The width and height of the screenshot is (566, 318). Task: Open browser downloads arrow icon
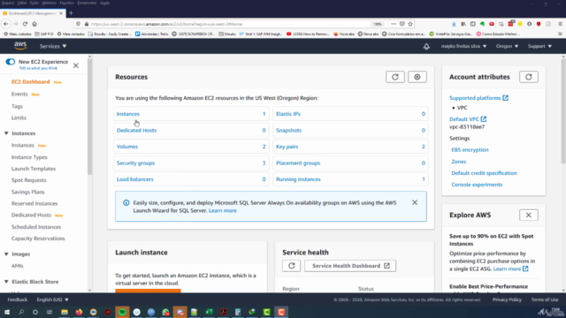[454, 24]
